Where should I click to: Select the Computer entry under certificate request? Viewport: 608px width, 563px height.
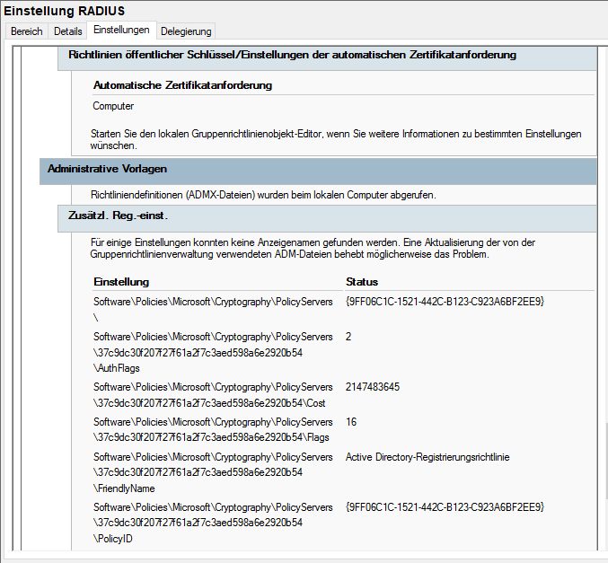tap(113, 106)
